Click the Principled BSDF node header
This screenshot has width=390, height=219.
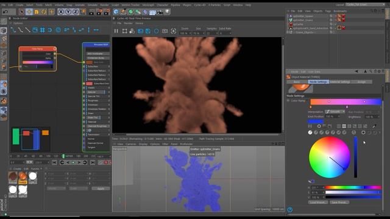click(96, 44)
